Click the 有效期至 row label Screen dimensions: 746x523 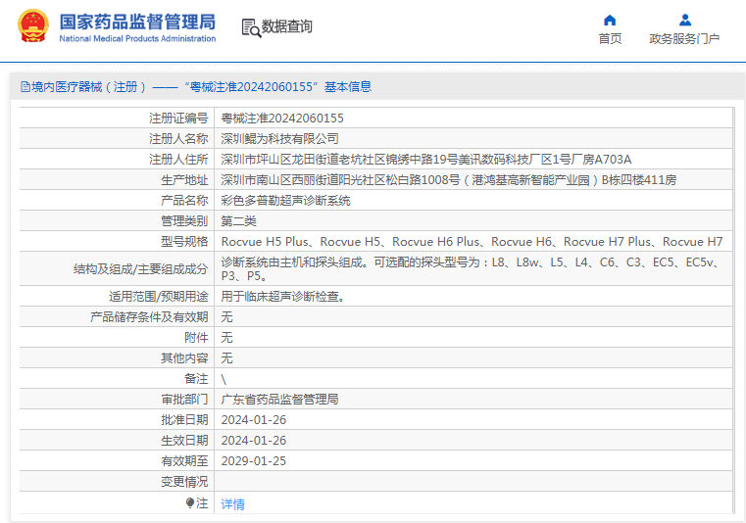point(184,461)
